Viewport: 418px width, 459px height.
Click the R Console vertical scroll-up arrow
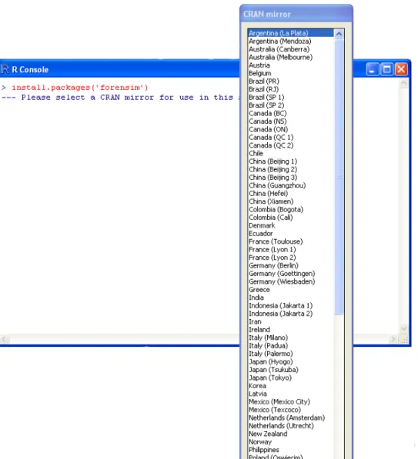click(403, 84)
